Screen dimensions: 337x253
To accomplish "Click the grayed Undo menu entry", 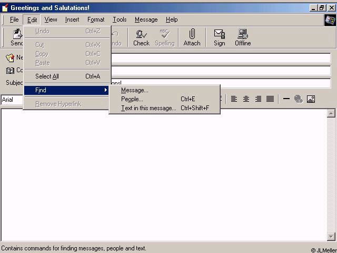I will click(x=67, y=31).
